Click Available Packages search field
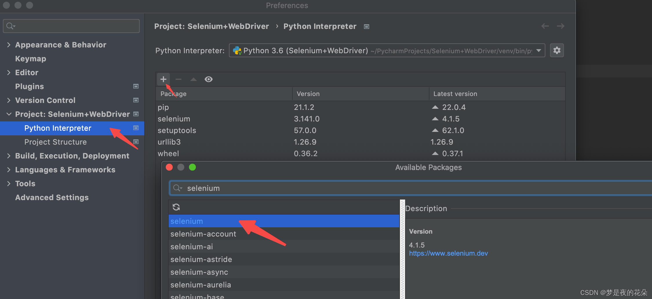Screen dimensions: 652x299 click(x=411, y=188)
